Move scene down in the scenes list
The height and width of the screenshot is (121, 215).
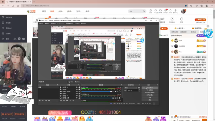(x=49, y=101)
